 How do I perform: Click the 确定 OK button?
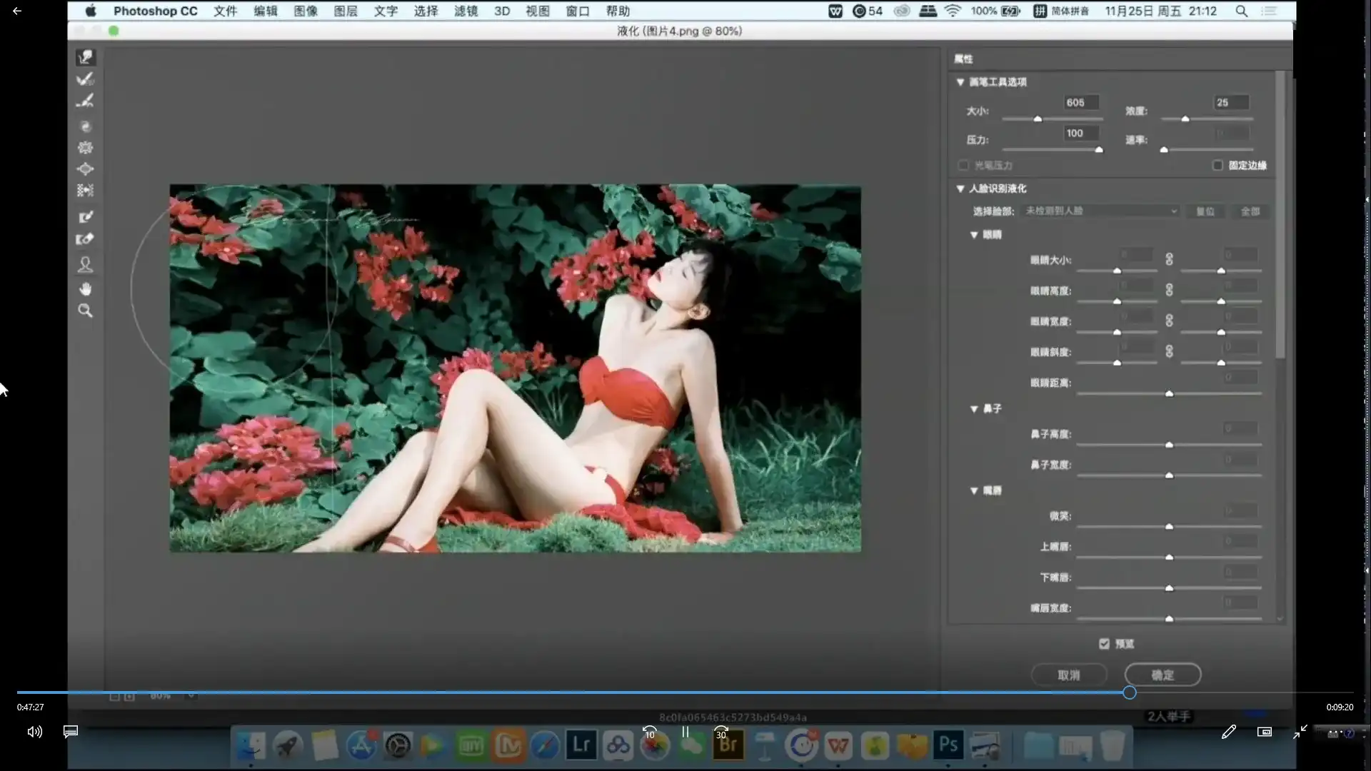coord(1162,675)
